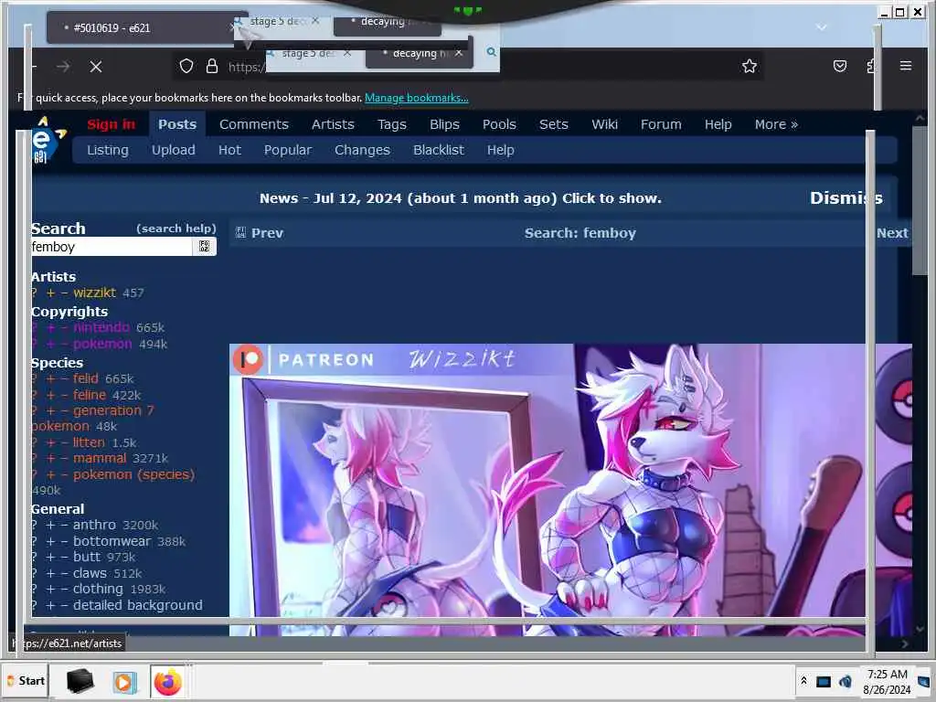Click the mammal species tag
936x702 pixels.
[x=100, y=459]
